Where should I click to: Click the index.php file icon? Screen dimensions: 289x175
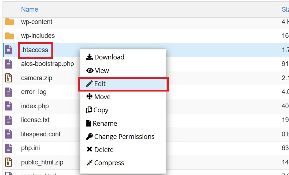pyautogui.click(x=8, y=106)
